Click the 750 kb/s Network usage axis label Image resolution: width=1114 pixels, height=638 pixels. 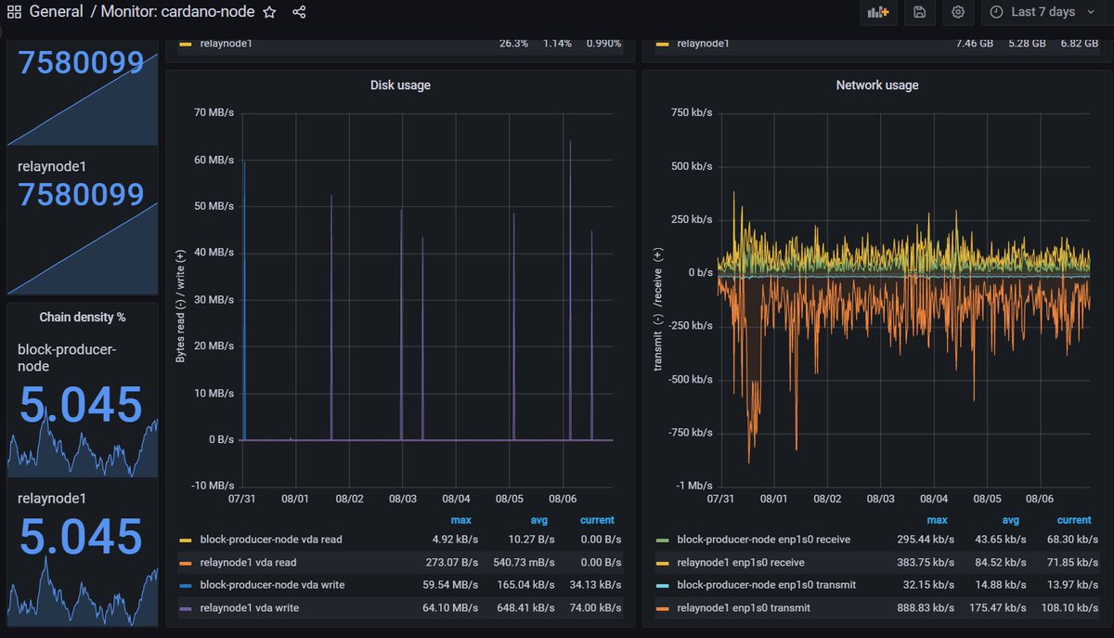(692, 112)
